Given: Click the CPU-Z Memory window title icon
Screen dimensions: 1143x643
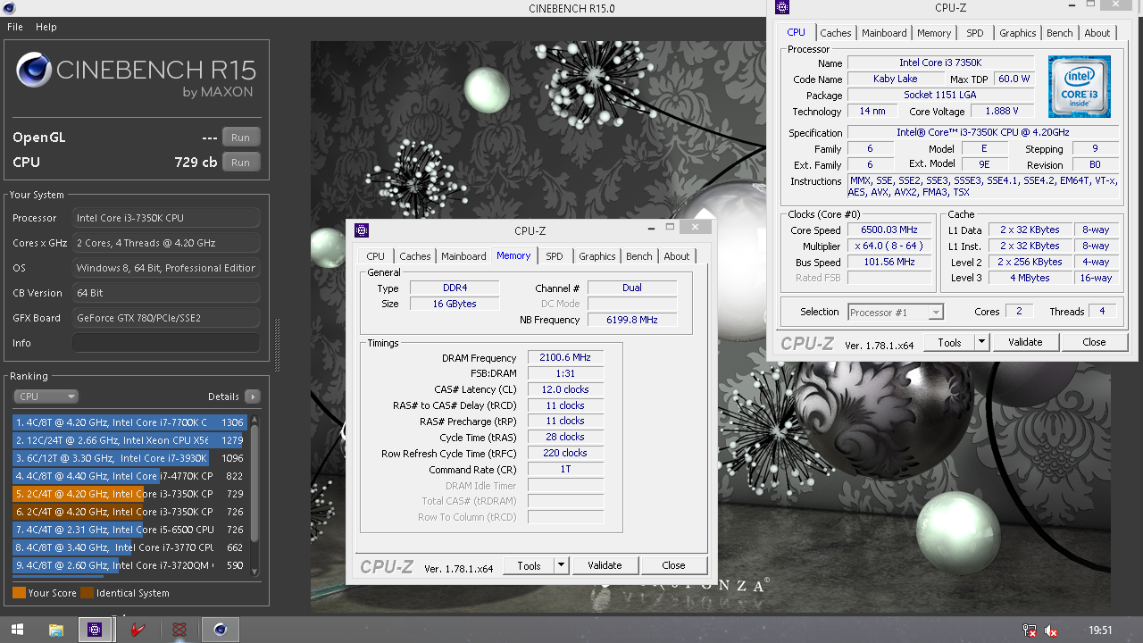Looking at the screenshot, I should [x=361, y=230].
